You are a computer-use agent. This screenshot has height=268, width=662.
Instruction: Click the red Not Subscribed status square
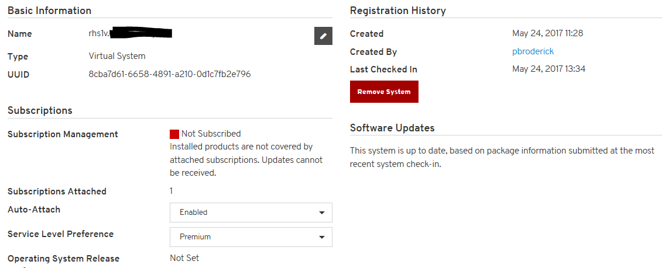click(174, 134)
